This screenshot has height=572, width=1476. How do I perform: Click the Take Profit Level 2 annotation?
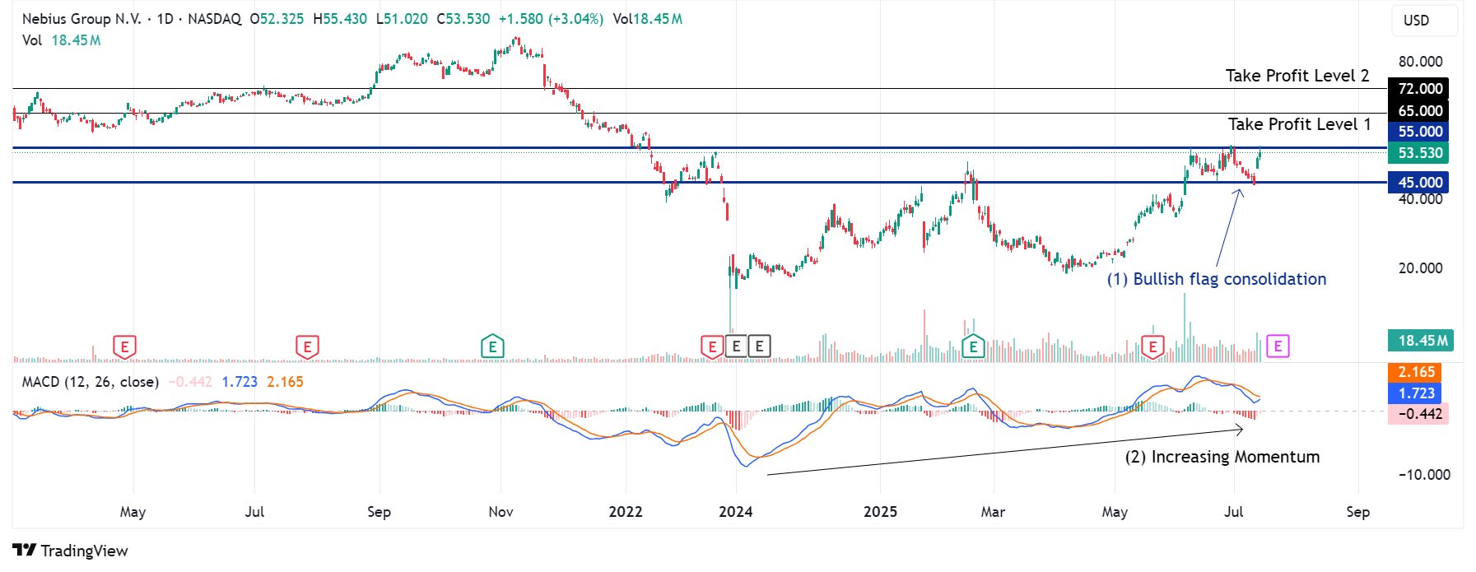click(x=1297, y=76)
